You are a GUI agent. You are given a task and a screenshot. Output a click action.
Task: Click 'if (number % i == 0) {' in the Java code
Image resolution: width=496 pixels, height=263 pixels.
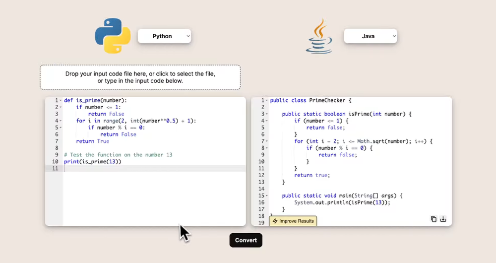(339, 148)
